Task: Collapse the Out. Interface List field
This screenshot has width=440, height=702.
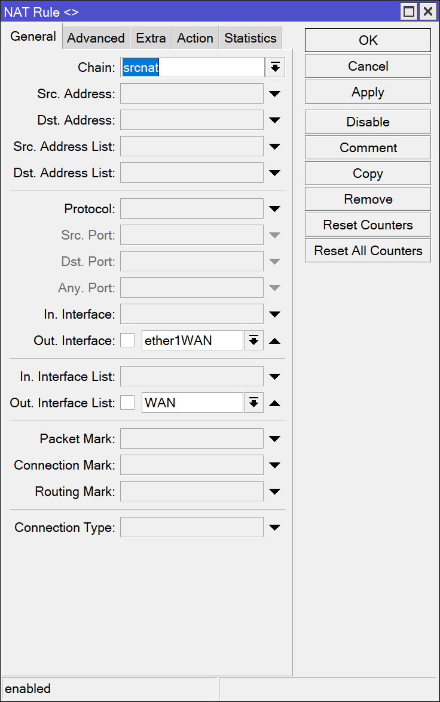Action: click(274, 403)
